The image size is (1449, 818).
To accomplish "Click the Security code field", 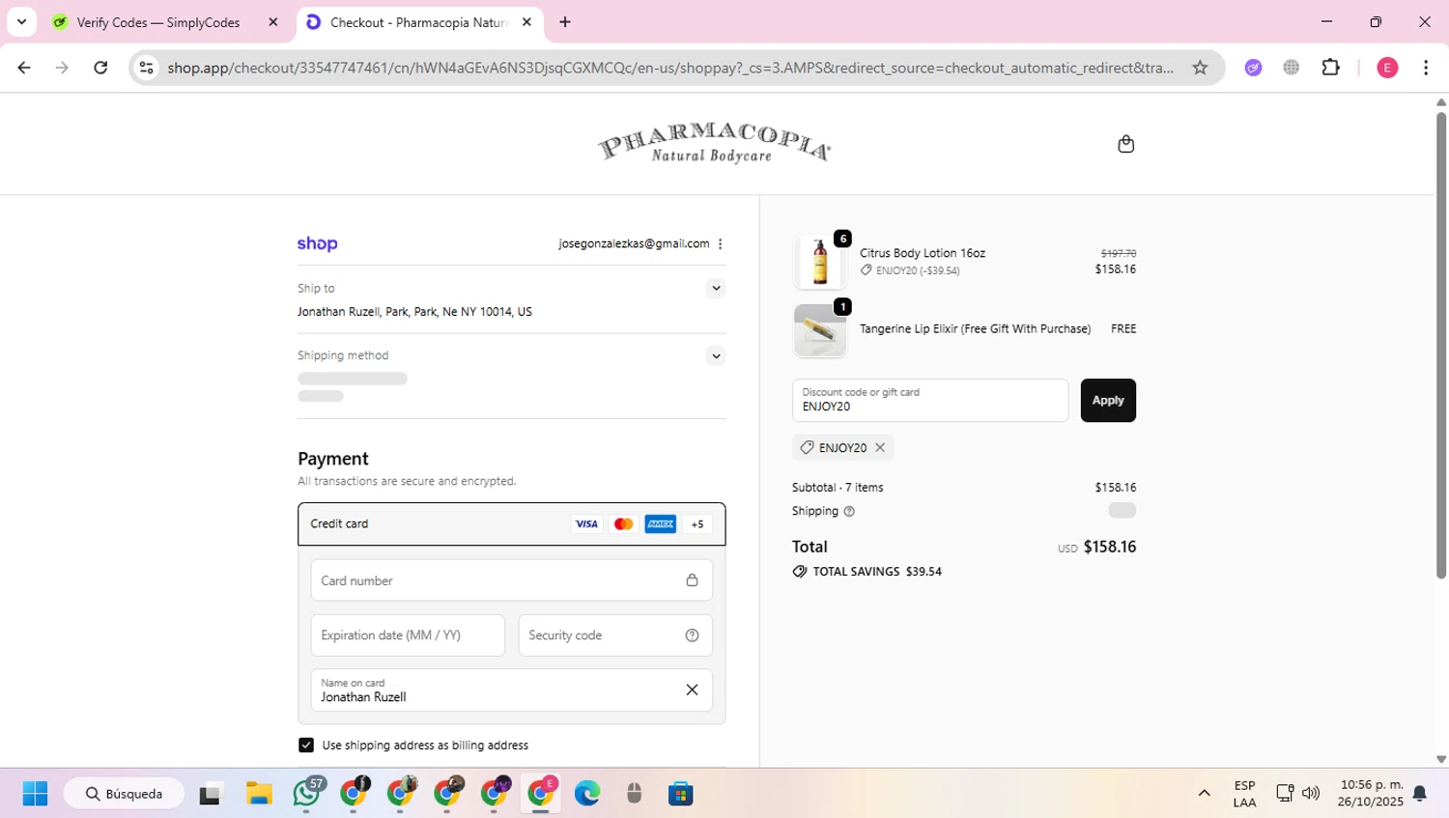I will [615, 635].
